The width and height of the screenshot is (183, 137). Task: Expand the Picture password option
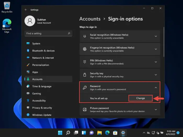pos(156,110)
